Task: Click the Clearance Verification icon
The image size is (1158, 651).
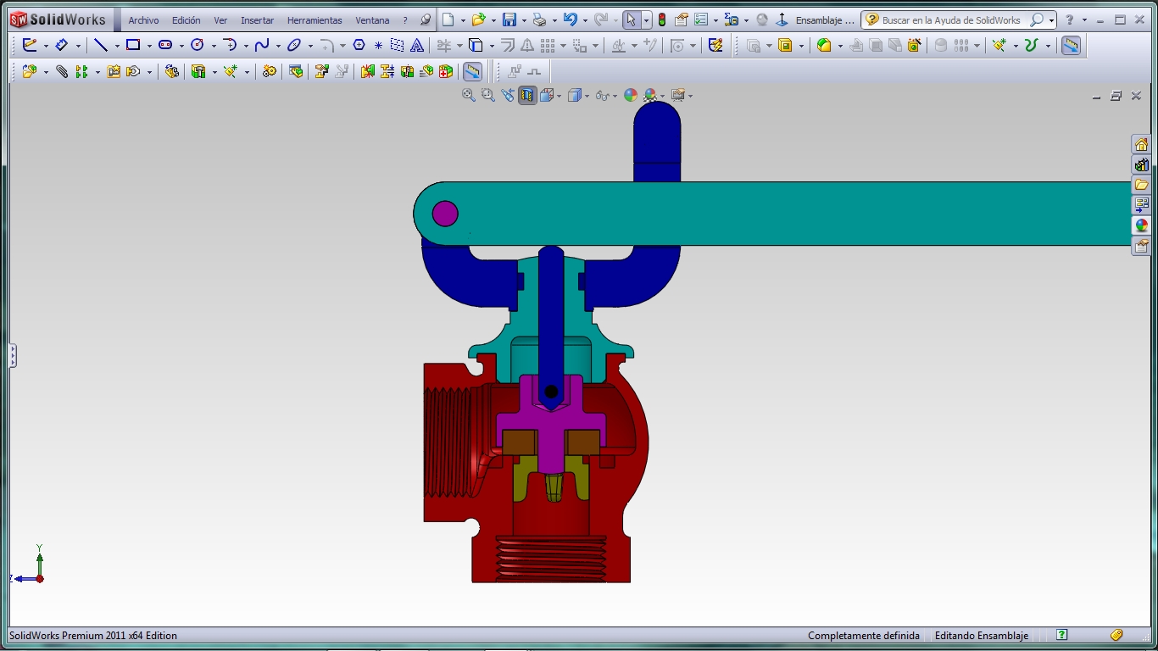Action: [x=387, y=71]
